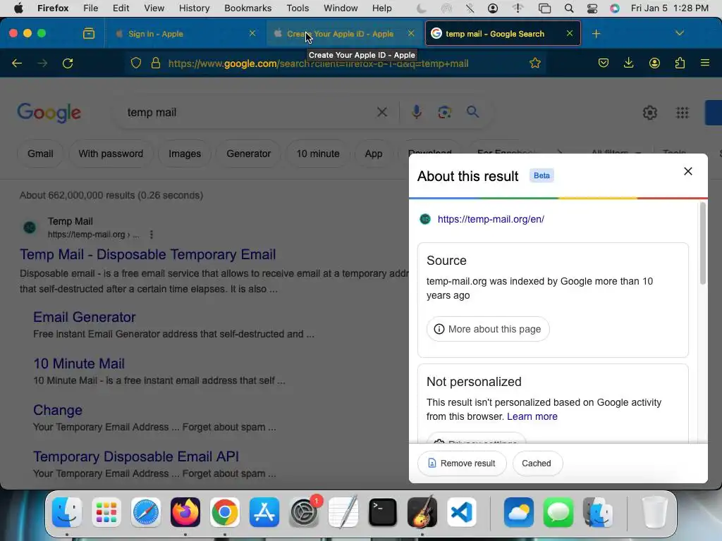Clear the Google search box with X
This screenshot has height=541, width=722.
pyautogui.click(x=381, y=112)
